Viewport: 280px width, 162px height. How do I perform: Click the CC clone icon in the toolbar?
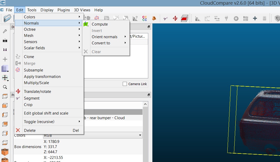[145, 18]
